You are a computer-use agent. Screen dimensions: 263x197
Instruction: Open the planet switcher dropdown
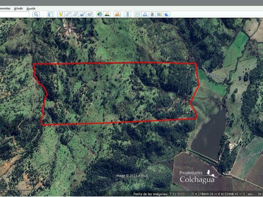click(117, 14)
